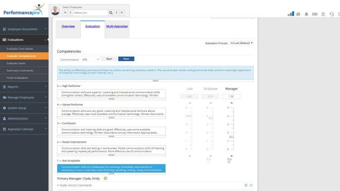Add manager with green plus icon
Viewport: 340px width, 191px height.
tap(105, 178)
